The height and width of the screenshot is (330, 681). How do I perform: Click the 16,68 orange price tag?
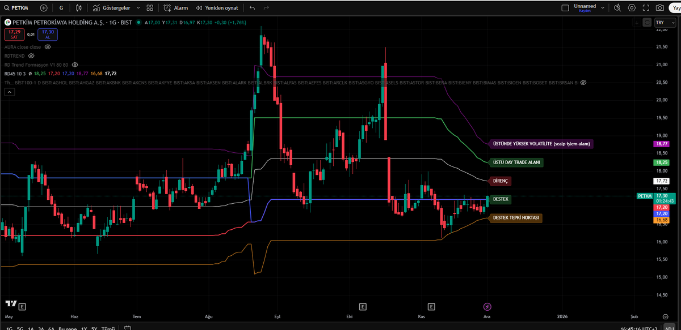pyautogui.click(x=662, y=220)
